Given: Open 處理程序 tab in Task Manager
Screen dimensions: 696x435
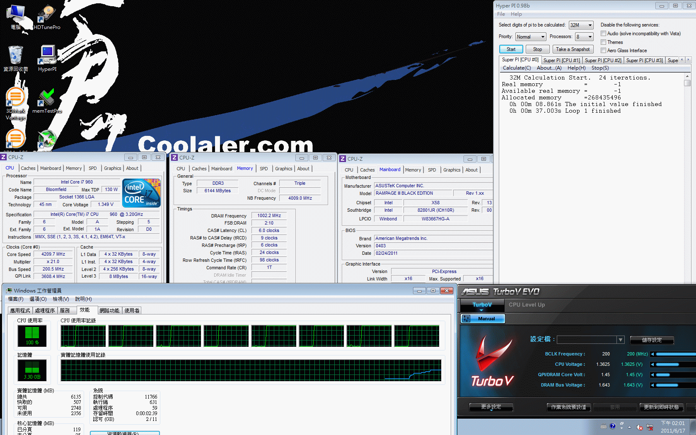Looking at the screenshot, I should point(45,310).
